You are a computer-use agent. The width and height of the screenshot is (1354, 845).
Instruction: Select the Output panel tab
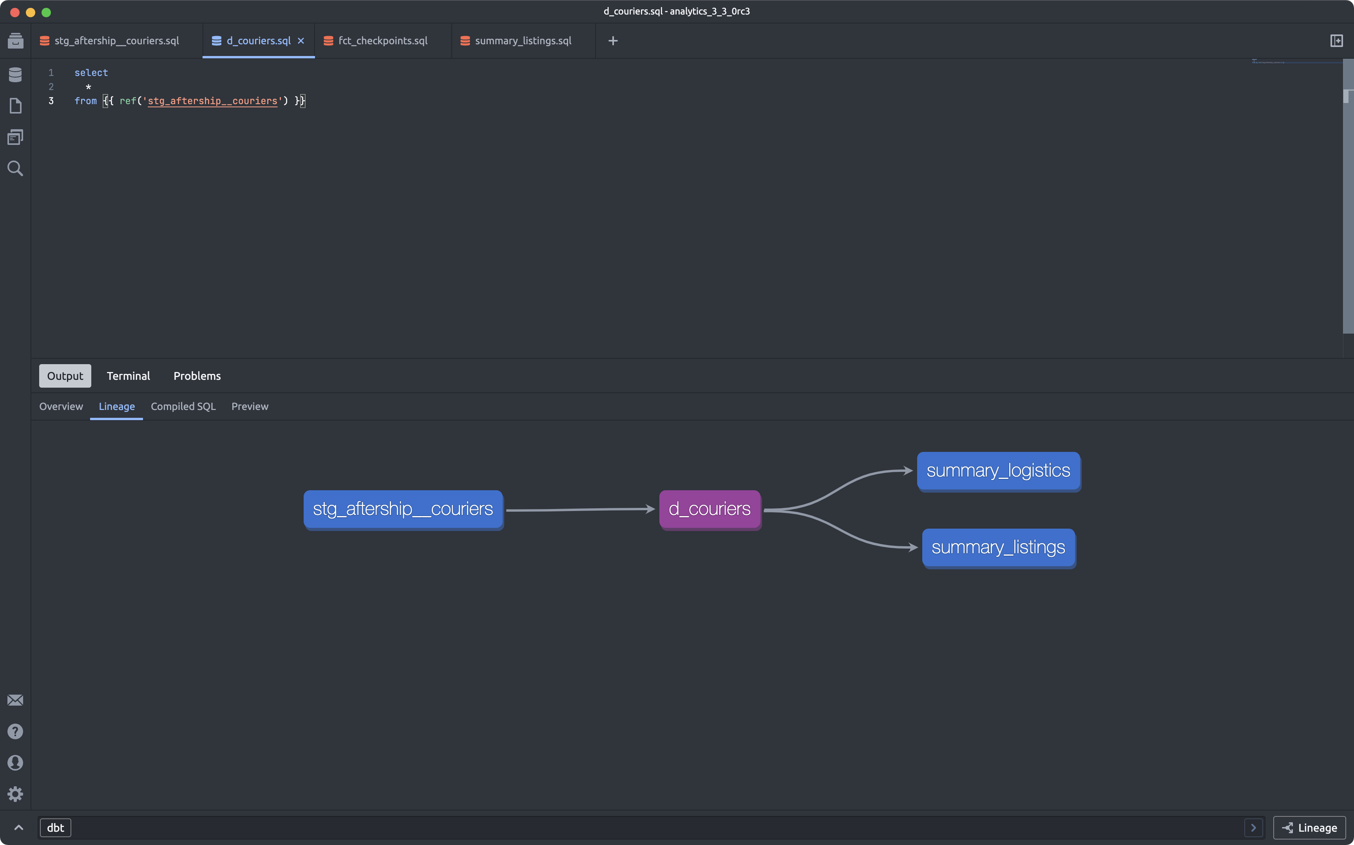click(x=65, y=376)
